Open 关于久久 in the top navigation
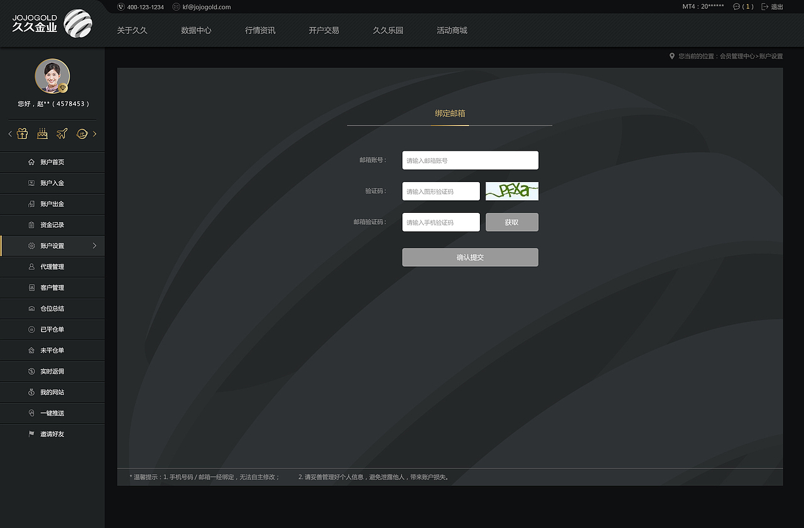The width and height of the screenshot is (804, 528). point(132,30)
